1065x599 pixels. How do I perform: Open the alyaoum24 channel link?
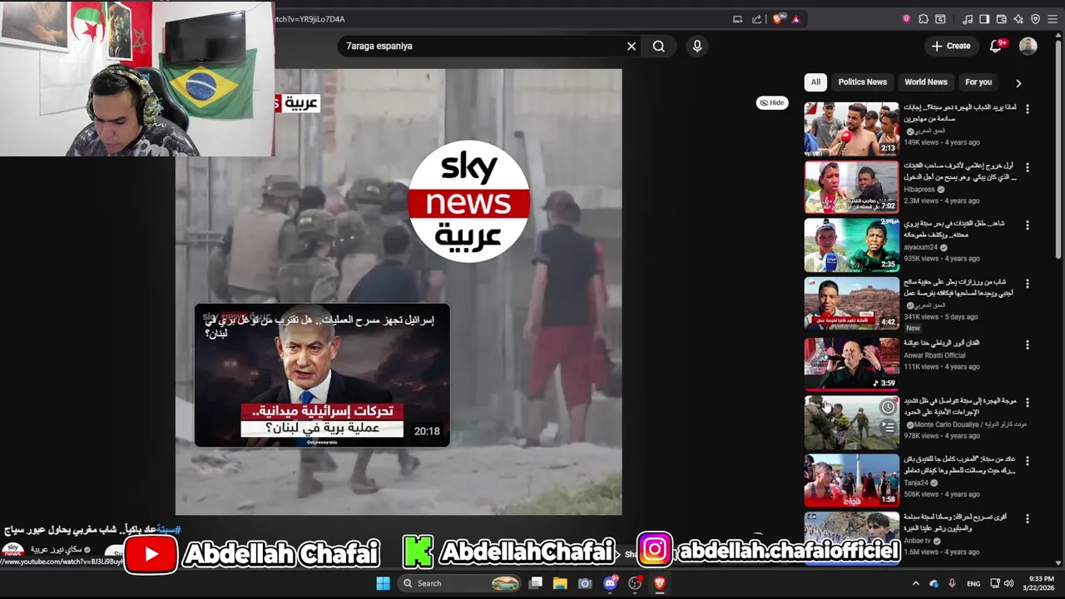[920, 247]
